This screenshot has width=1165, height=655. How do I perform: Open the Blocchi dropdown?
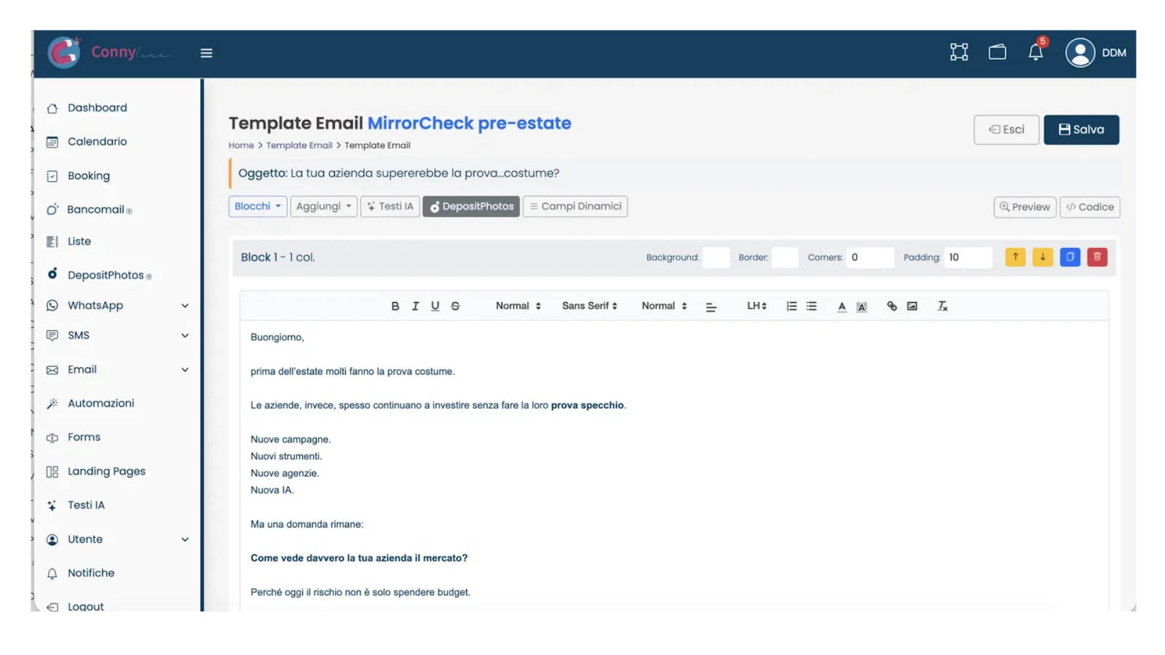pyautogui.click(x=258, y=207)
